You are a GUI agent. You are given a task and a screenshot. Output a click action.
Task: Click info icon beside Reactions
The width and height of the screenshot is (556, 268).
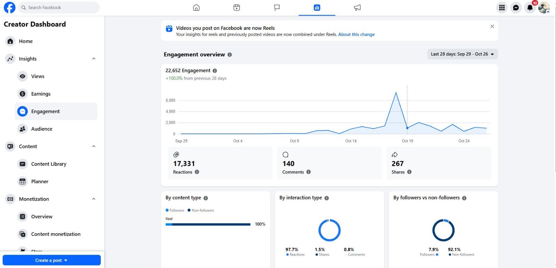pos(197,172)
